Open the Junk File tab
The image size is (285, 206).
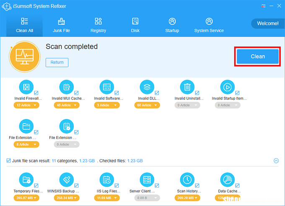[x=62, y=26]
